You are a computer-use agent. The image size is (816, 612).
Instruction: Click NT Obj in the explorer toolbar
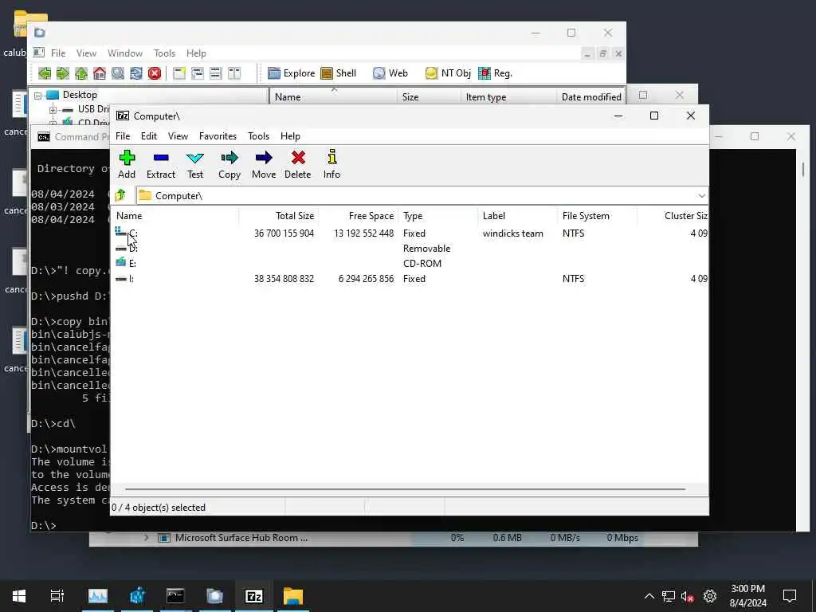448,73
